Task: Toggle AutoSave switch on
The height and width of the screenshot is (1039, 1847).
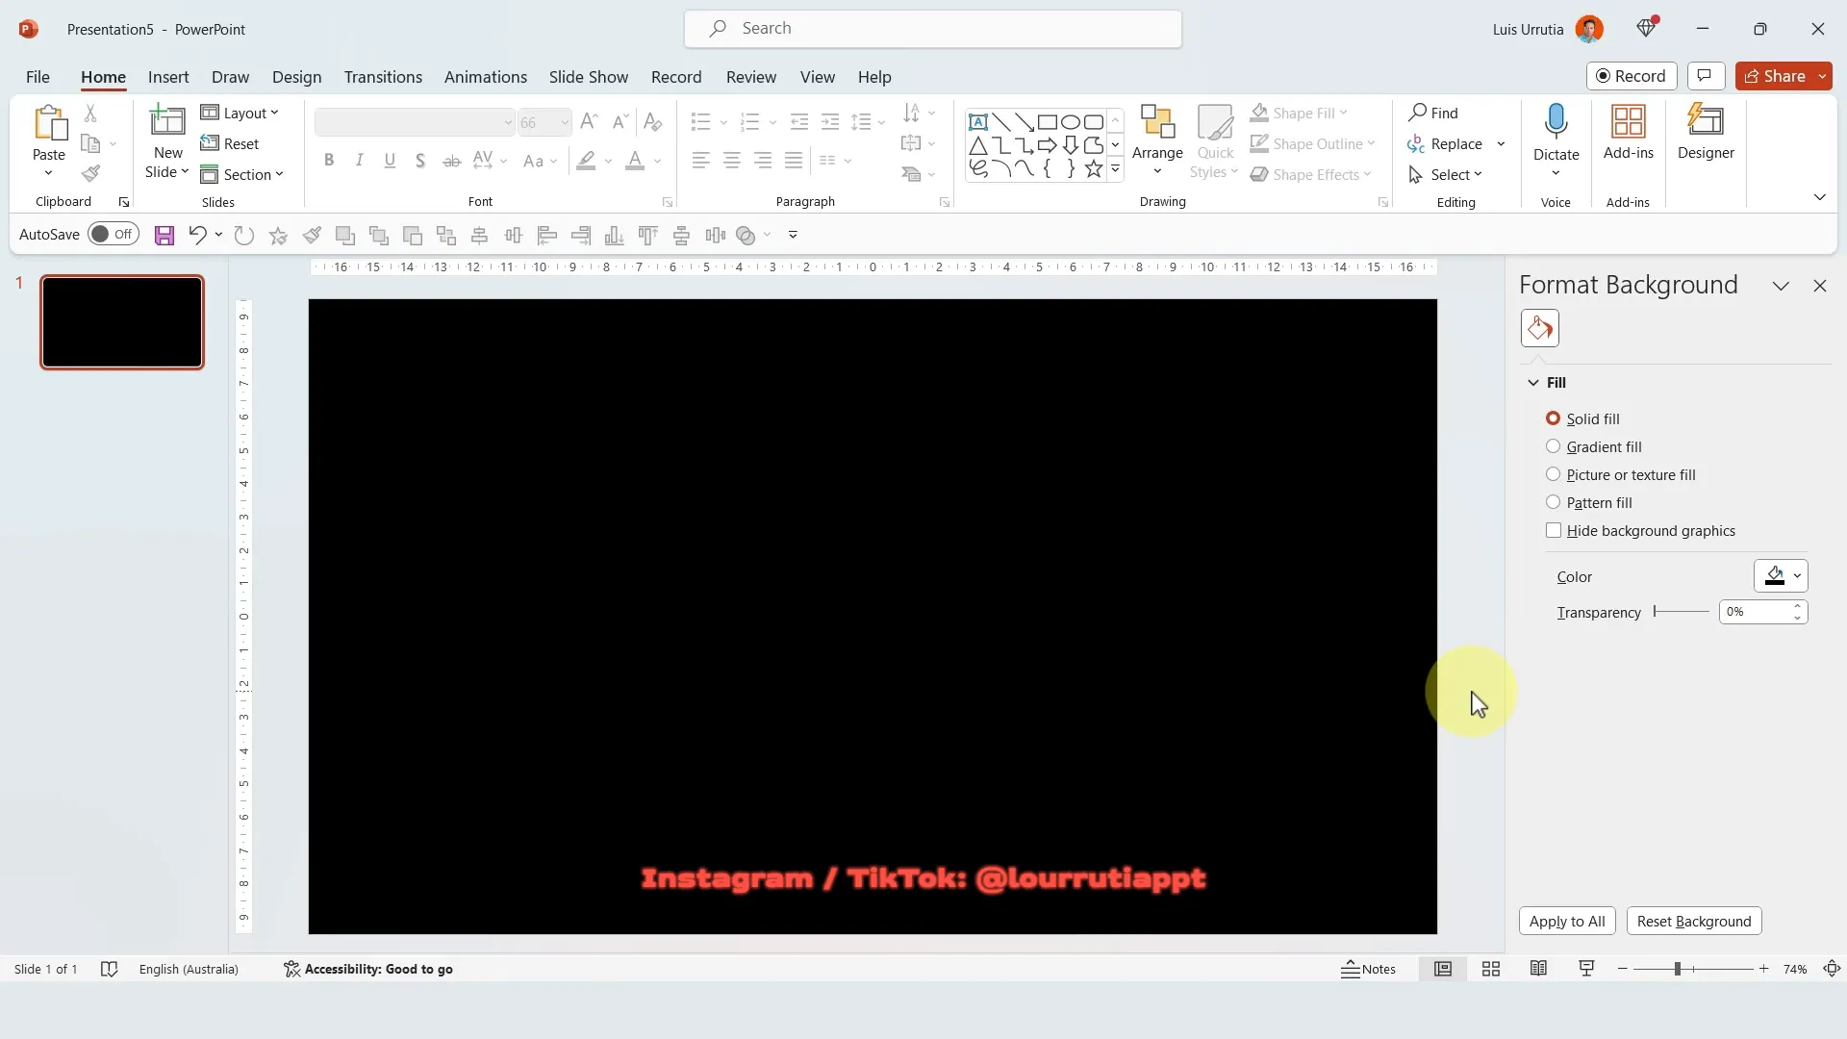Action: coord(114,235)
